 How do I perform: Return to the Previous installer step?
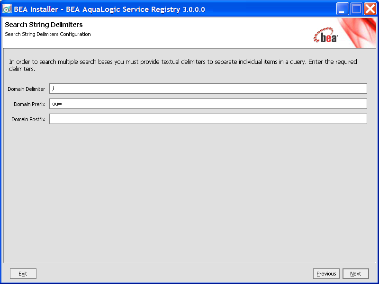326,274
